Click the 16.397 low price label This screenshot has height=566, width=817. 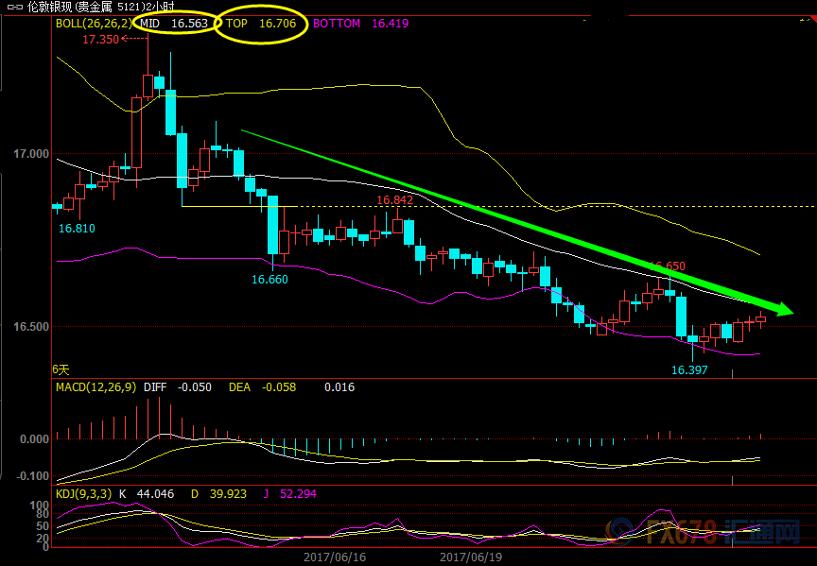click(x=689, y=369)
